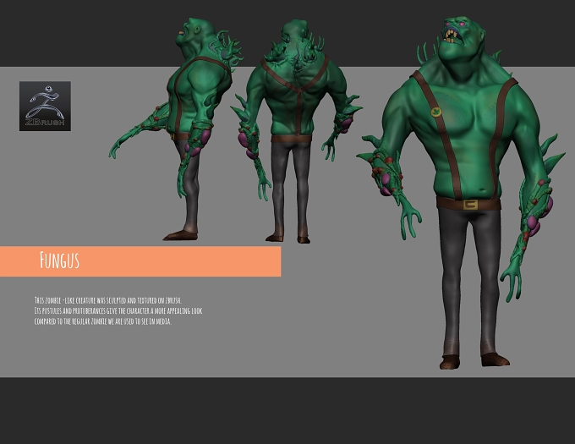Click the round gold badge on suspender
Screen dimensions: 575x444
pos(435,111)
